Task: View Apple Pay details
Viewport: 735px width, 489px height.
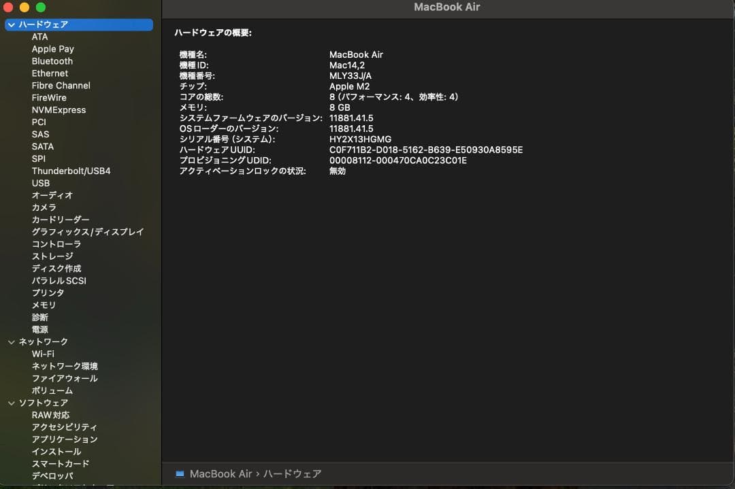Action: pos(53,48)
